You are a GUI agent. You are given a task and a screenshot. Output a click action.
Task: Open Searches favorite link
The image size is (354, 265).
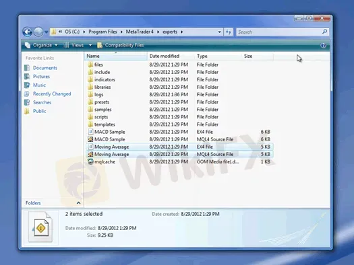tap(42, 102)
